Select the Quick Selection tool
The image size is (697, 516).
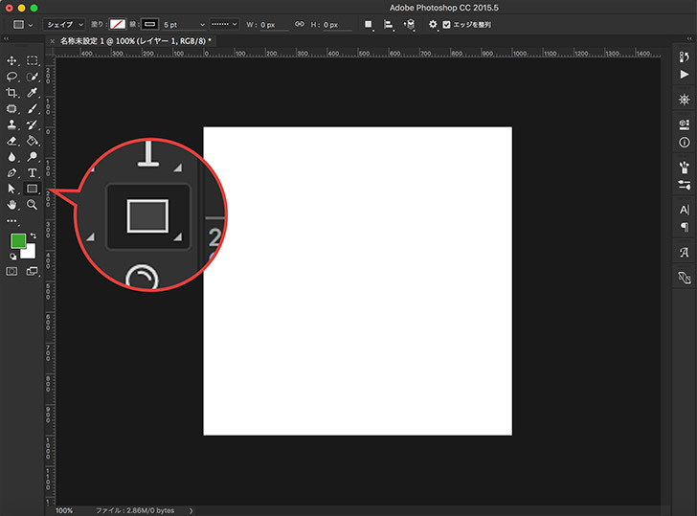(32, 77)
